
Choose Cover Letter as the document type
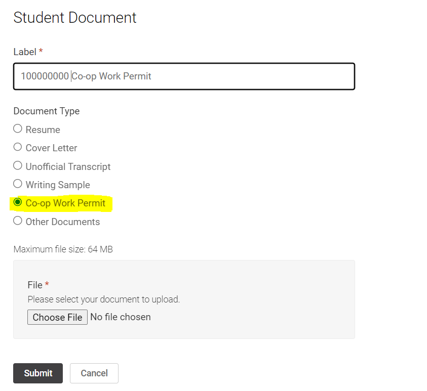[18, 147]
